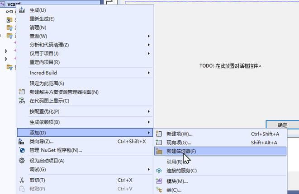Add a New Item (新建项) from the submenu

tap(179, 134)
